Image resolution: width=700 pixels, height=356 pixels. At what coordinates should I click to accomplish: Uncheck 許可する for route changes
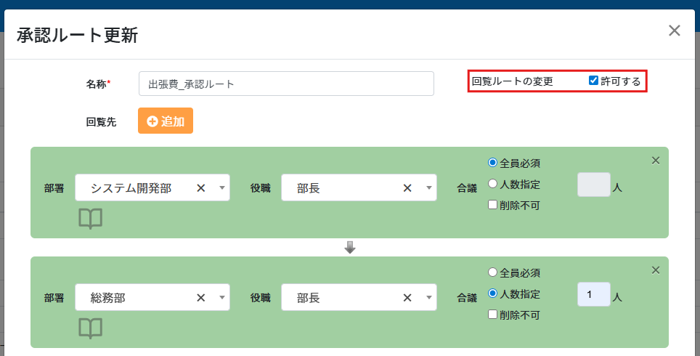point(593,81)
